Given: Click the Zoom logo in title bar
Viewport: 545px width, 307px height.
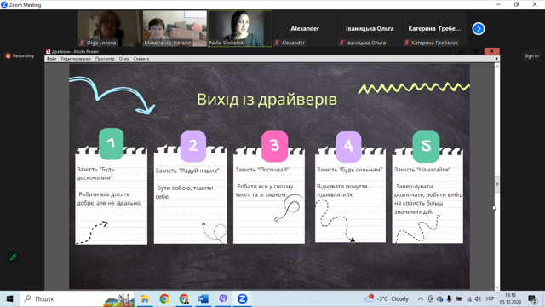Looking at the screenshot, I should [4, 4].
